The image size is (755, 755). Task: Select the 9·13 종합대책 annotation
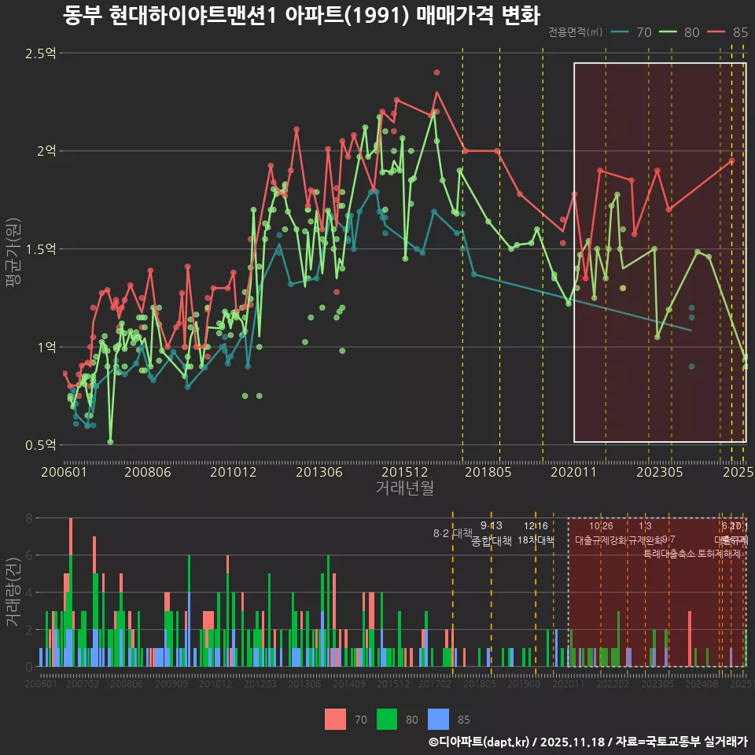492,533
